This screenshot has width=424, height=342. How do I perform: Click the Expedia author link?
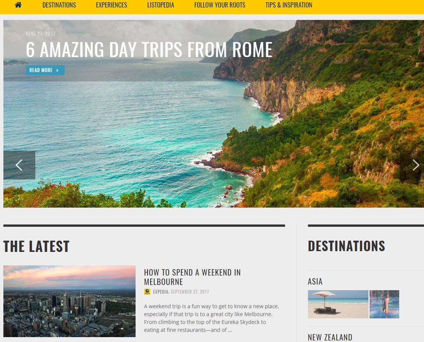pyautogui.click(x=161, y=292)
